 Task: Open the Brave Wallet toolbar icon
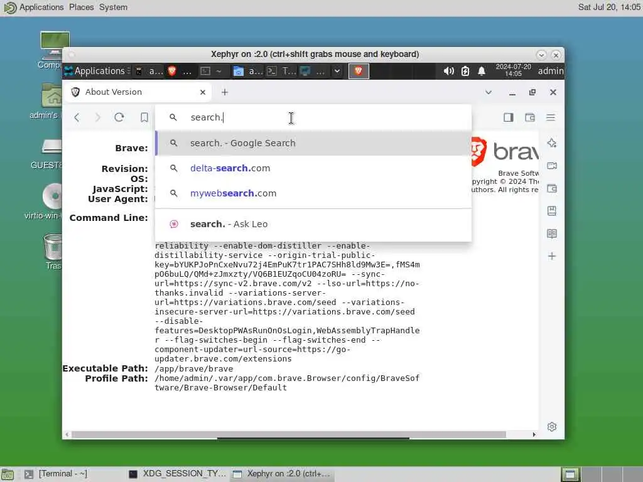pyautogui.click(x=530, y=117)
